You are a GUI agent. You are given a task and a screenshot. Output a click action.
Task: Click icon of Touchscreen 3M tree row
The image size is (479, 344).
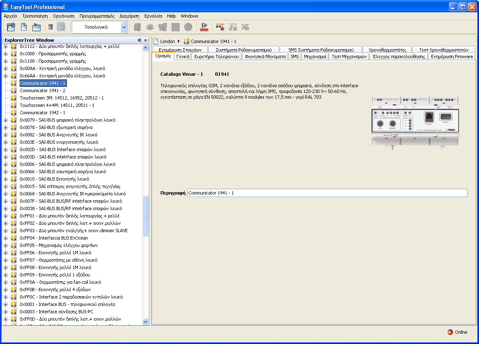tap(14, 98)
